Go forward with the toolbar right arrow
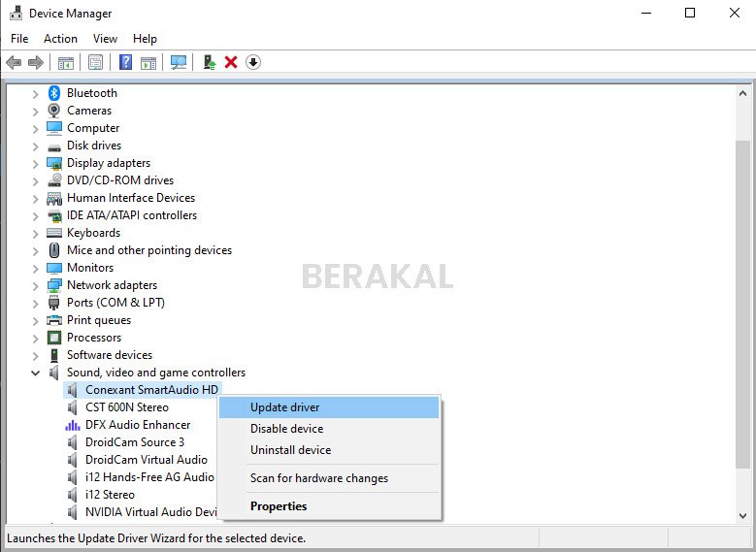Image resolution: width=756 pixels, height=552 pixels. (36, 62)
